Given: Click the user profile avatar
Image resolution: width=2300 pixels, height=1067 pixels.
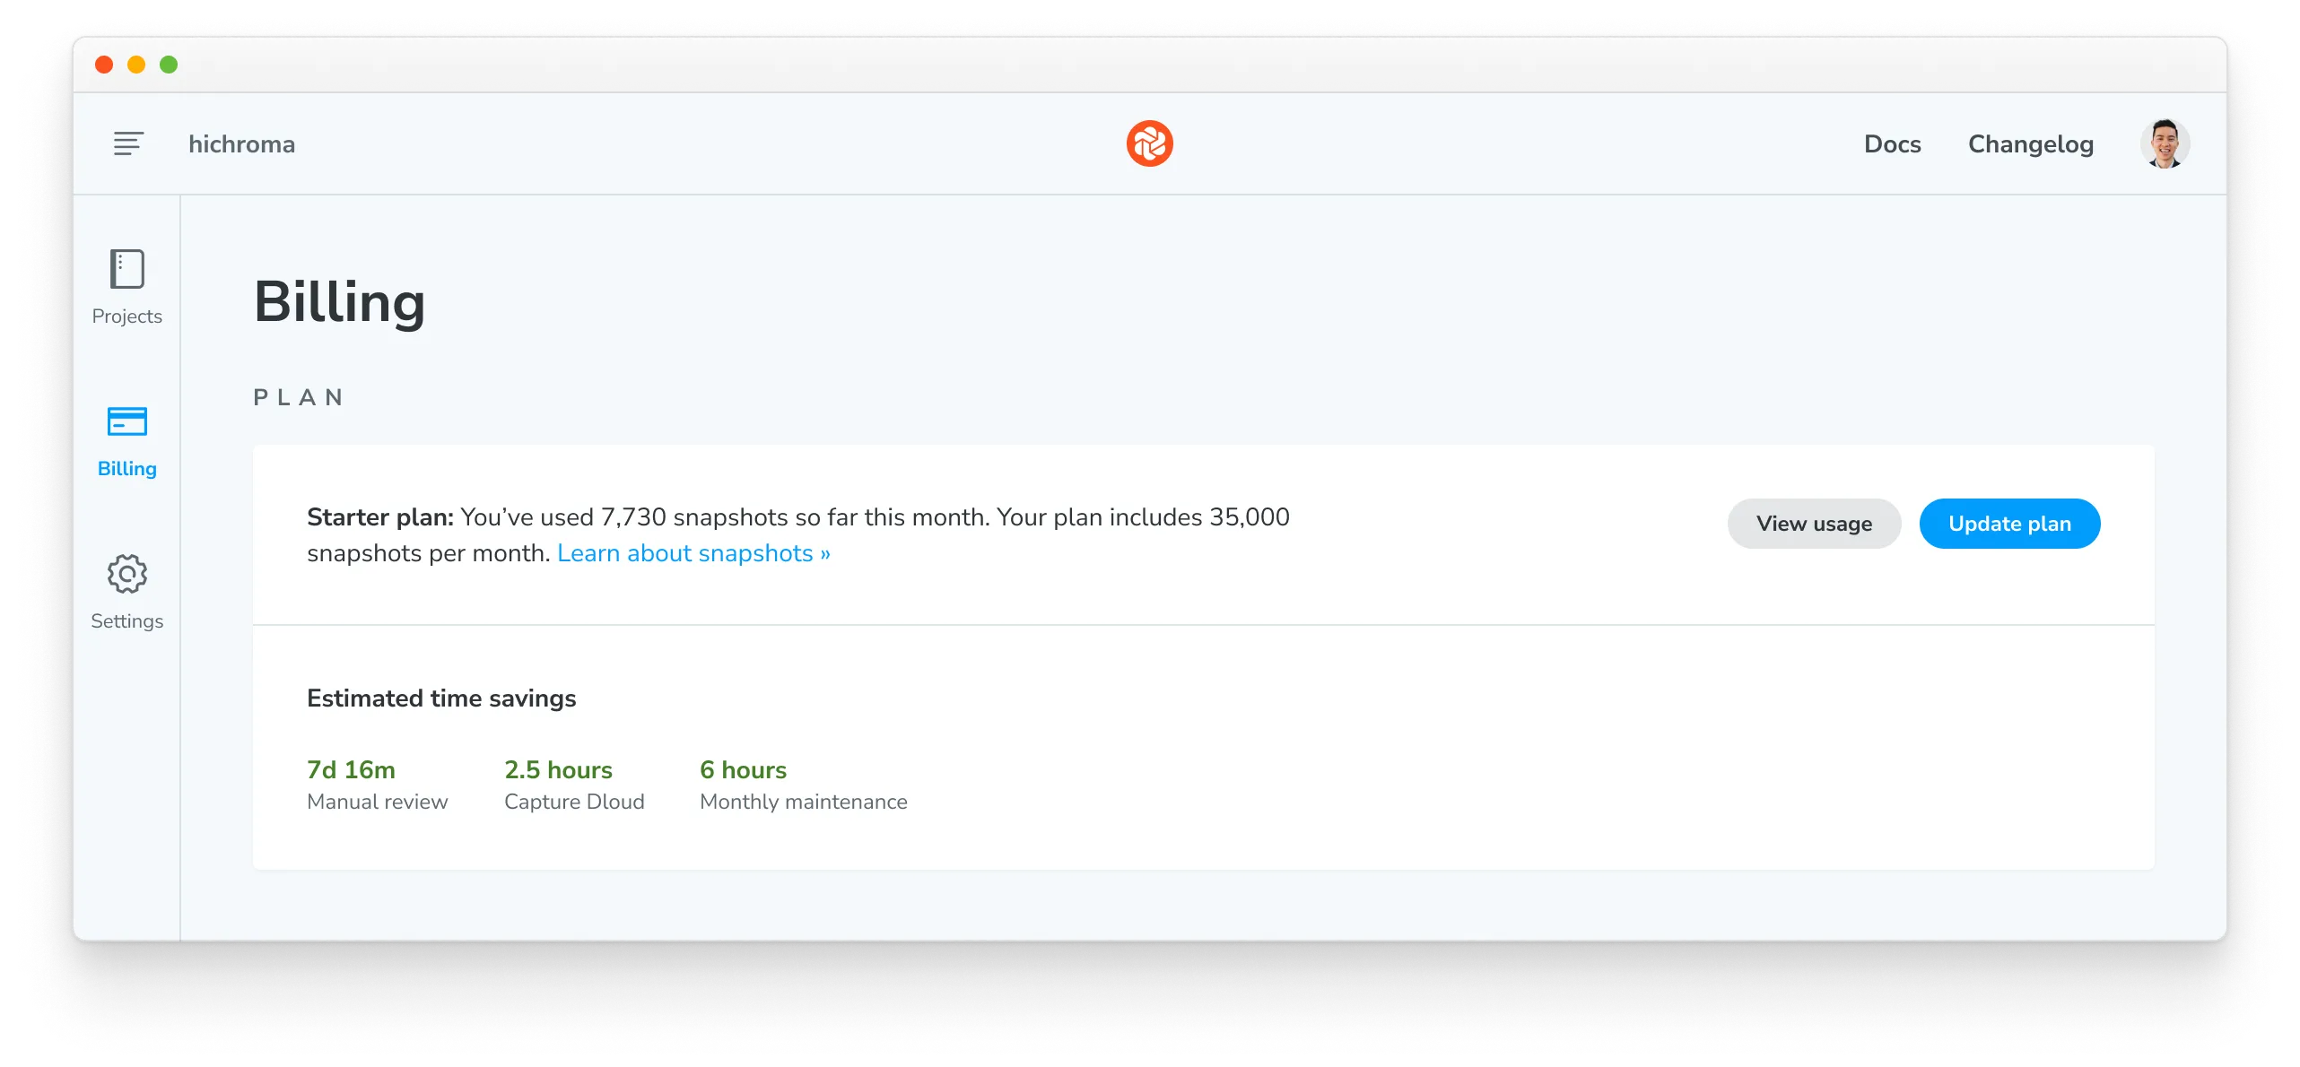Looking at the screenshot, I should pos(2165,143).
